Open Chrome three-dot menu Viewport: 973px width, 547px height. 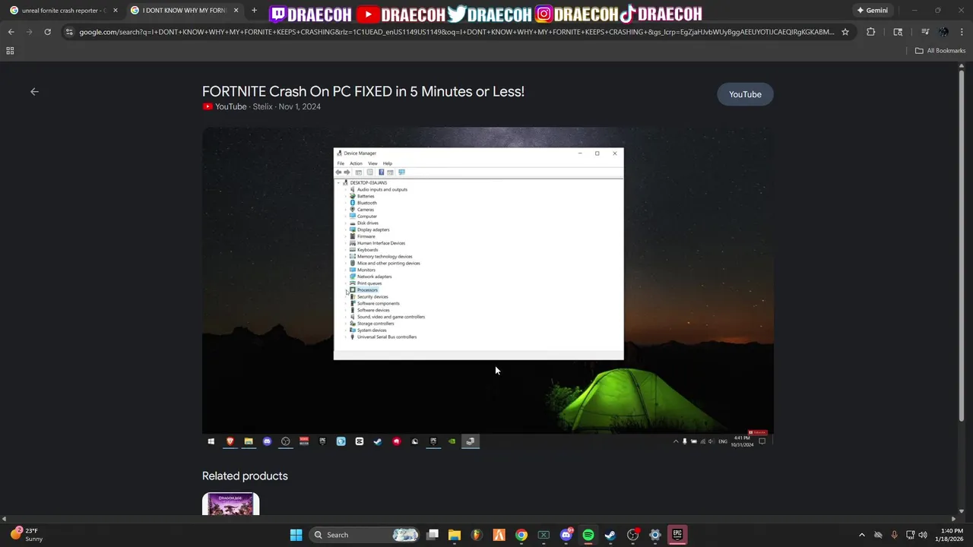click(961, 32)
